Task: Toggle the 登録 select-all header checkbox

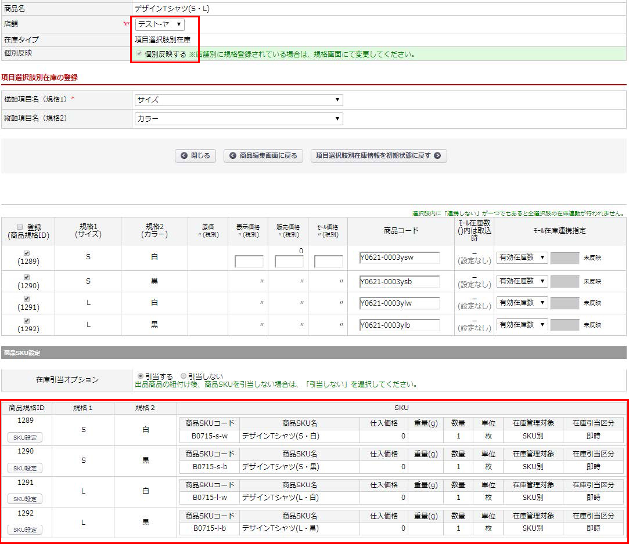Action: pos(20,227)
